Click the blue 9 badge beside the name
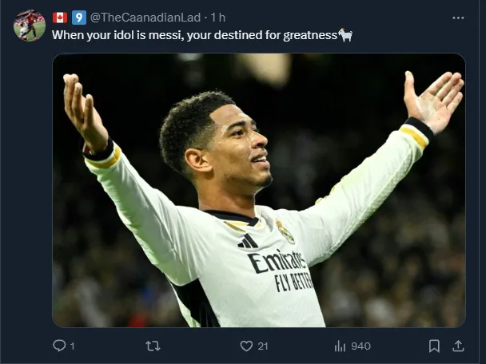486x364 pixels. (x=79, y=18)
